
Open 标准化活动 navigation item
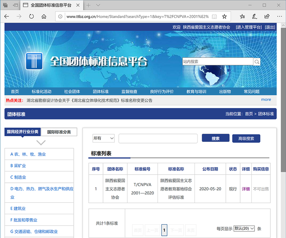(42, 92)
